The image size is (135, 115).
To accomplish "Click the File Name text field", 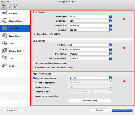I will (x=88, y=45).
